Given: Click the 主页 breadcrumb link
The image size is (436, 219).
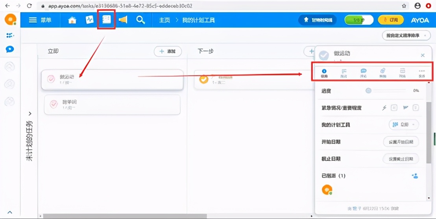Looking at the screenshot, I should [x=164, y=20].
